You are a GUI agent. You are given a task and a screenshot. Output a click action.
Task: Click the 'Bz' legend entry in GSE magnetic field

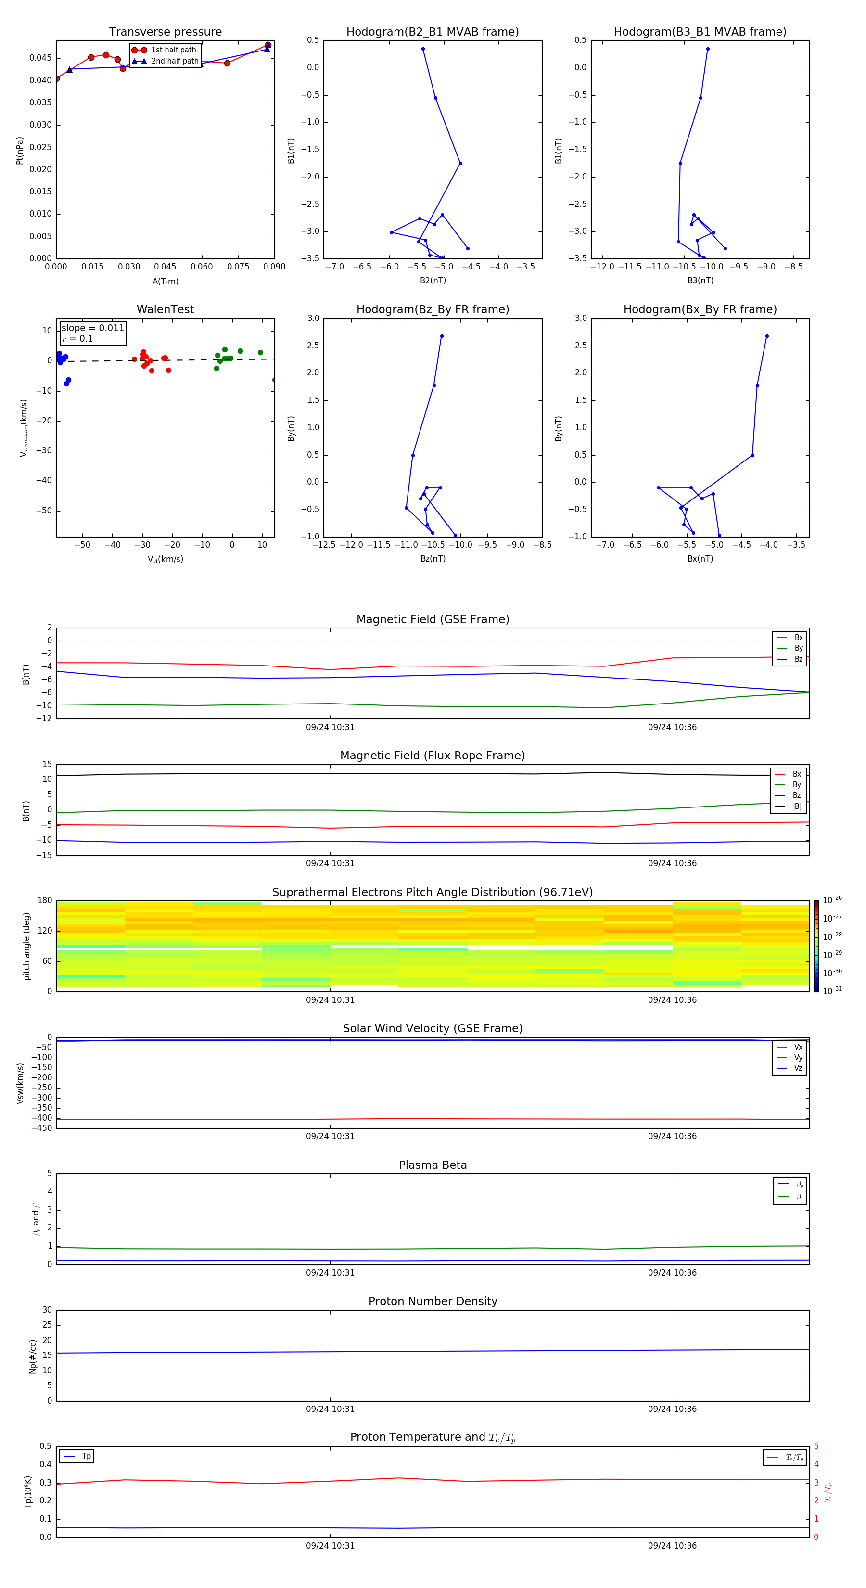click(790, 659)
